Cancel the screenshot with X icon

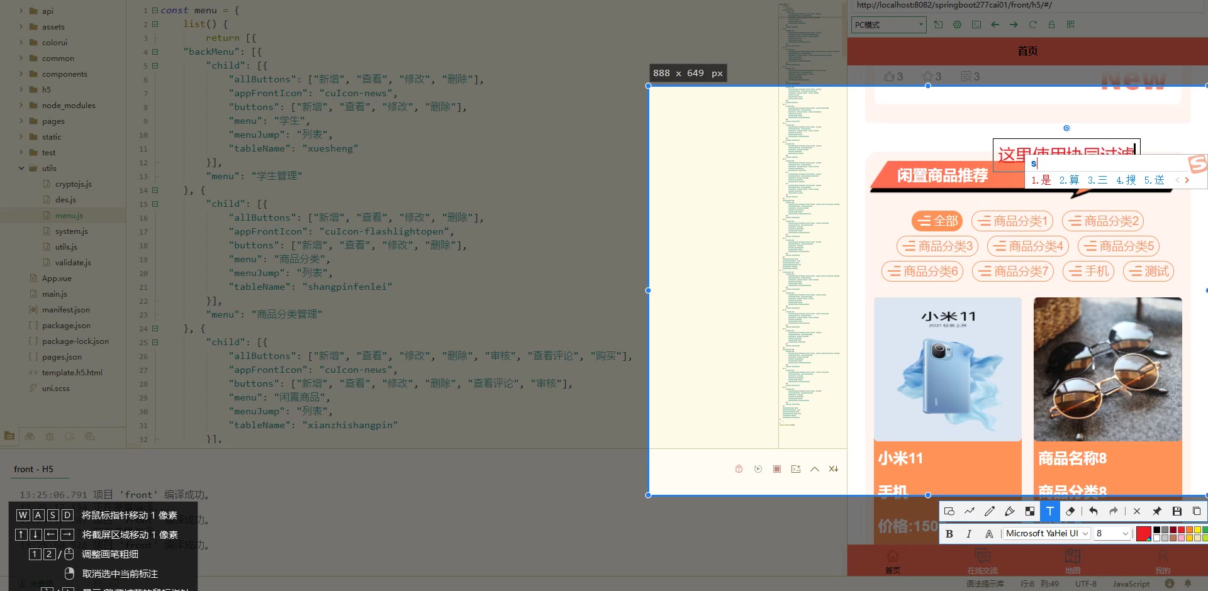[x=1137, y=511]
